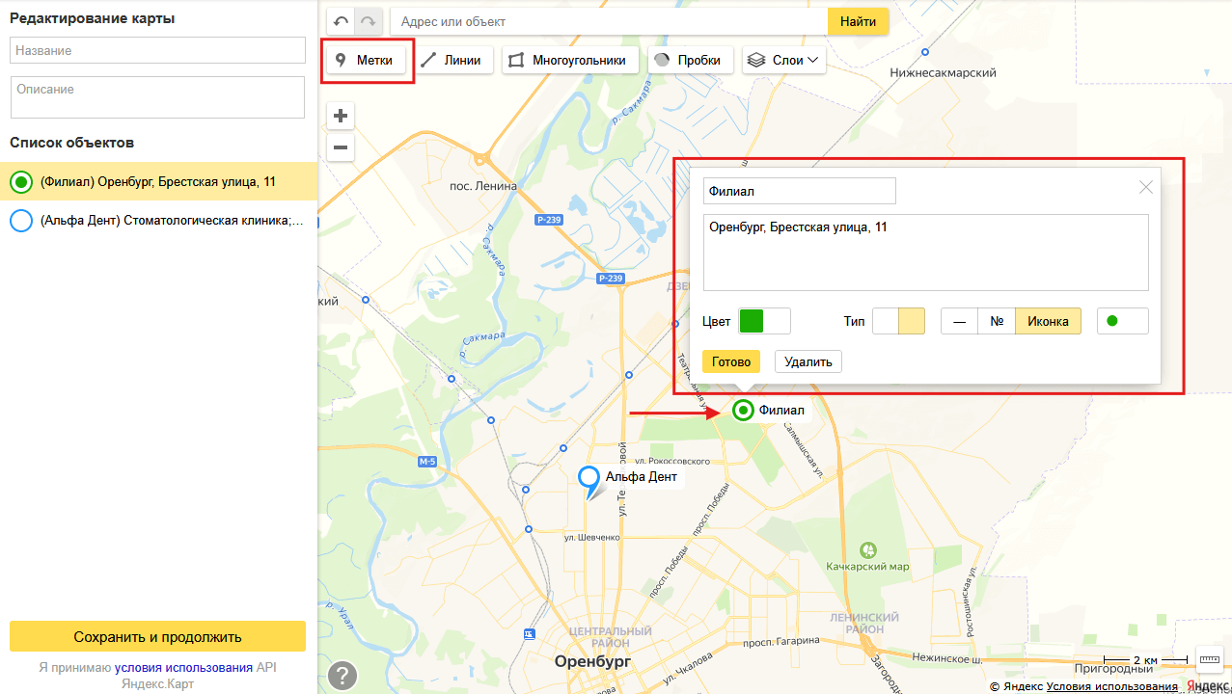Image resolution: width=1232 pixels, height=694 pixels.
Task: Open the Тип marker shape dropdown
Action: click(899, 321)
